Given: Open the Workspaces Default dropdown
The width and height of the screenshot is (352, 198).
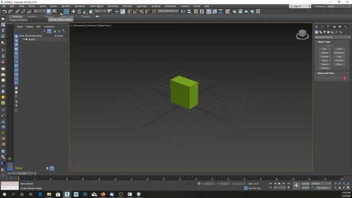Looking at the screenshot, I should pos(339,6).
